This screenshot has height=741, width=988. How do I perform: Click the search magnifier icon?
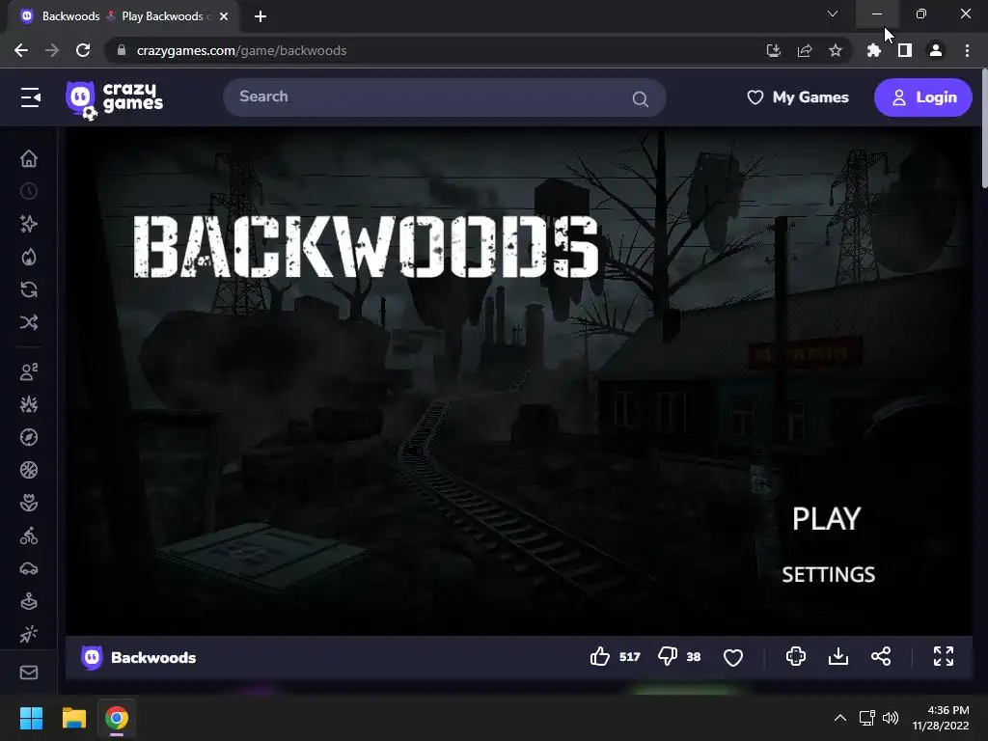(641, 99)
